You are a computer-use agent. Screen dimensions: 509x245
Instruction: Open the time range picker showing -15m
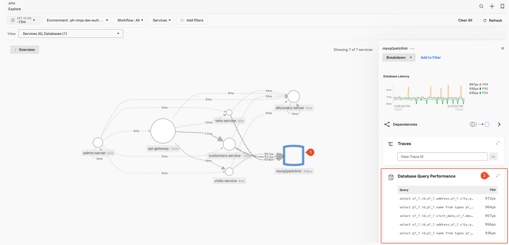click(24, 20)
